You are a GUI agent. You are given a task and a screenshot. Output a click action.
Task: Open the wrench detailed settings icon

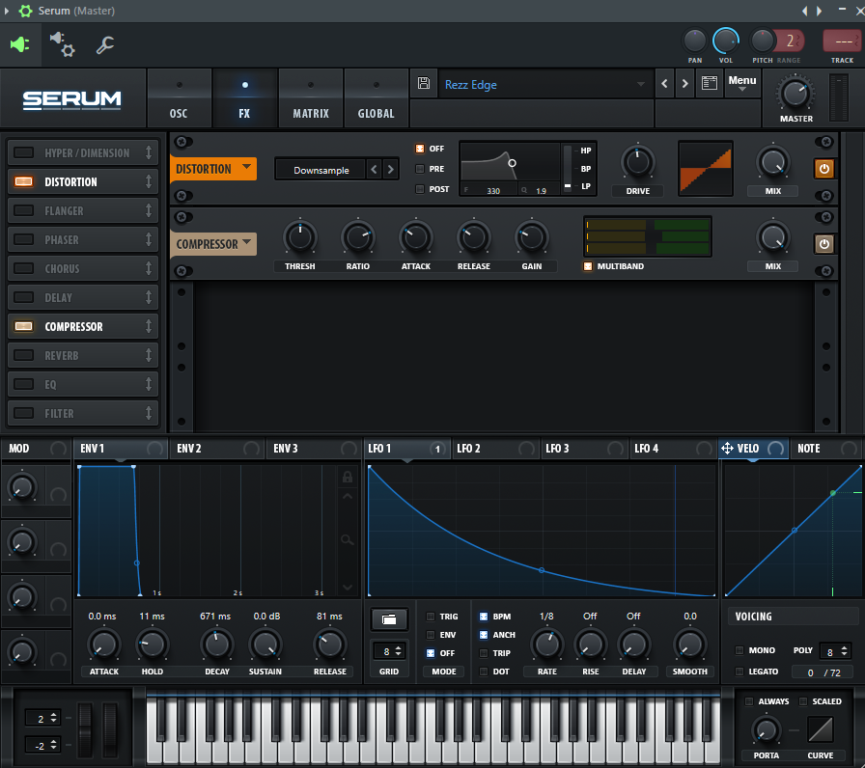[x=105, y=44]
